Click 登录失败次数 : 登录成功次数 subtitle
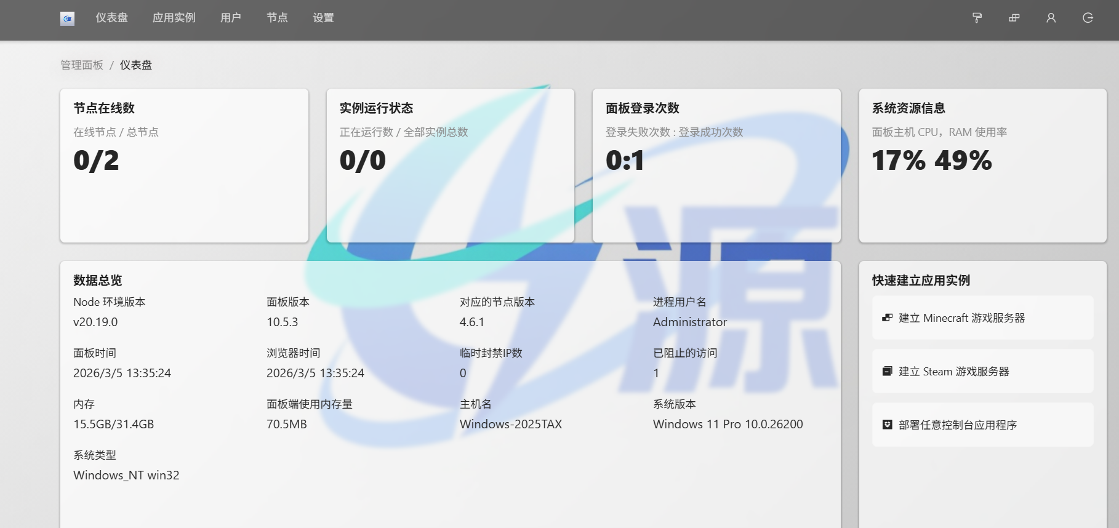This screenshot has width=1119, height=528. [675, 132]
